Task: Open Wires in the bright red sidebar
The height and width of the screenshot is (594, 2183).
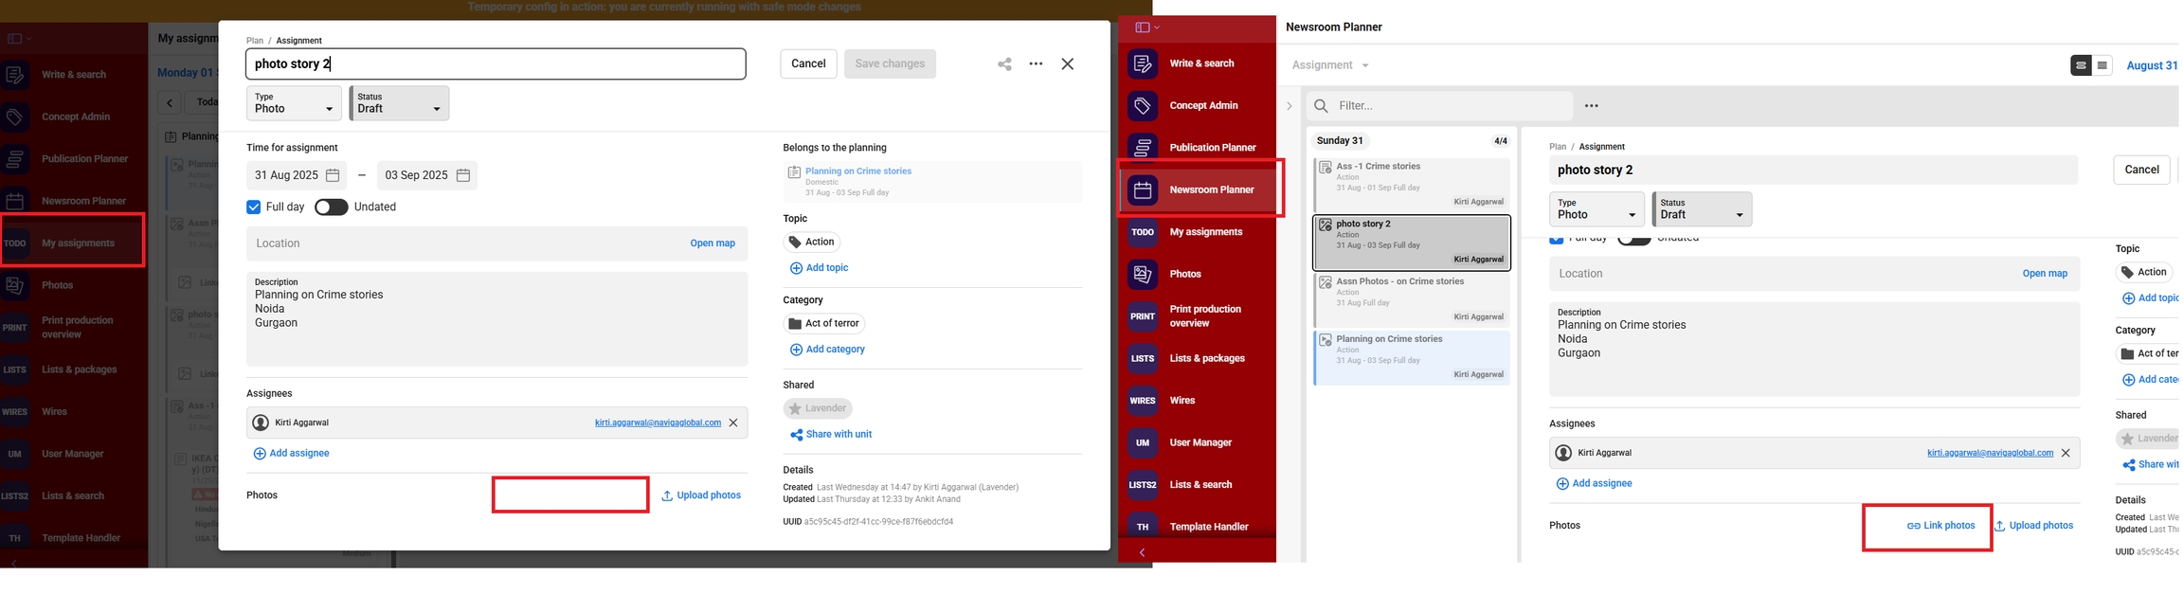Action: click(x=1182, y=401)
